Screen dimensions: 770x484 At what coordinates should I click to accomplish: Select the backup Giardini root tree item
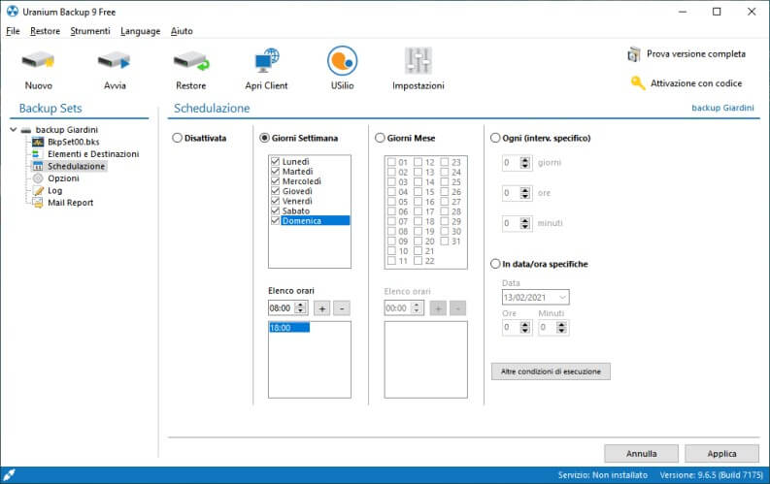[66, 130]
